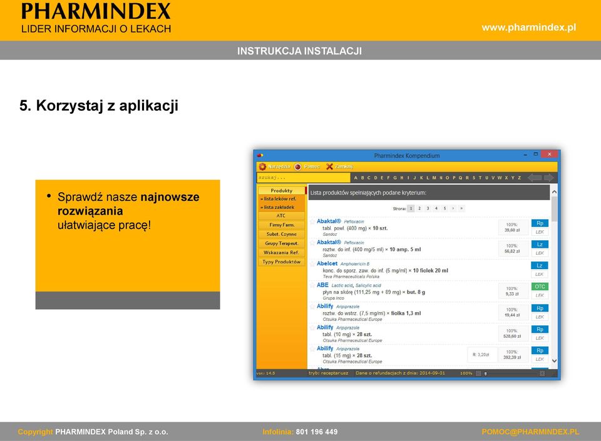Image resolution: width=601 pixels, height=441 pixels.
Task: Toggle favorite star for Abilify 15 mg
Action: pyautogui.click(x=313, y=348)
